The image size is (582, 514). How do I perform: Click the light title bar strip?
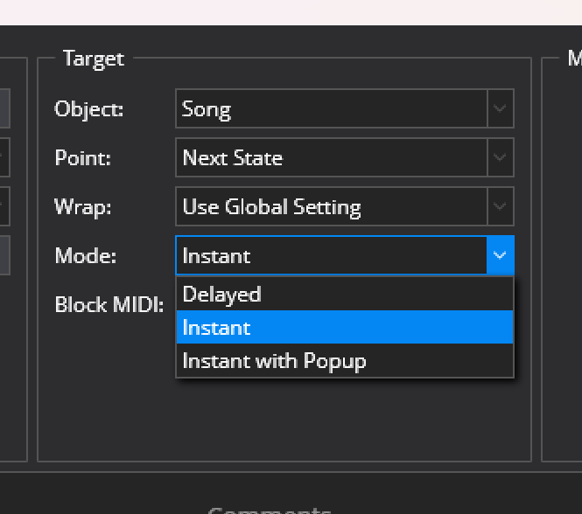pos(291,12)
